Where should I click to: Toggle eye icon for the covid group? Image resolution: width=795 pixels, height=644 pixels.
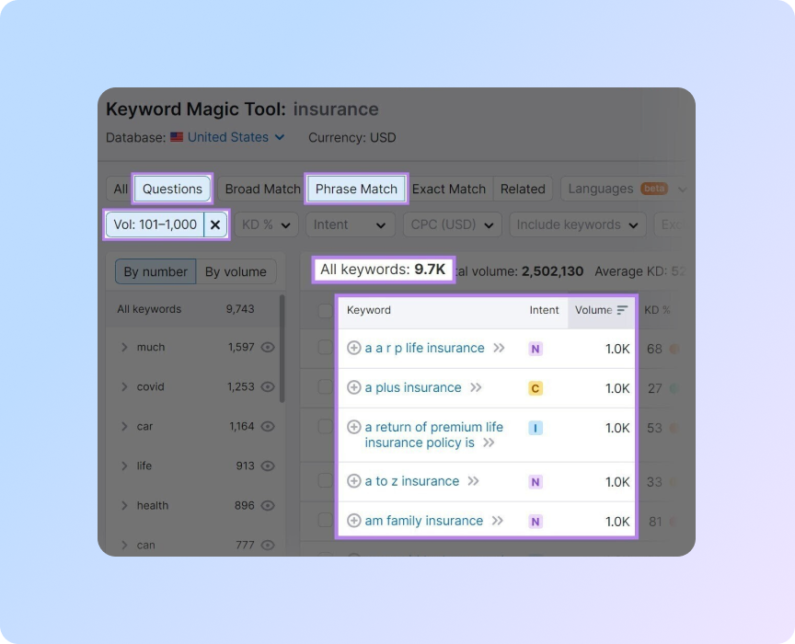[268, 387]
